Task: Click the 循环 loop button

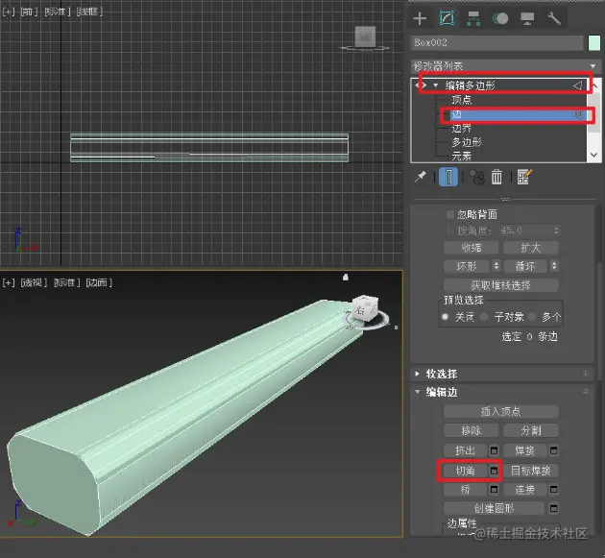Action: (x=525, y=266)
